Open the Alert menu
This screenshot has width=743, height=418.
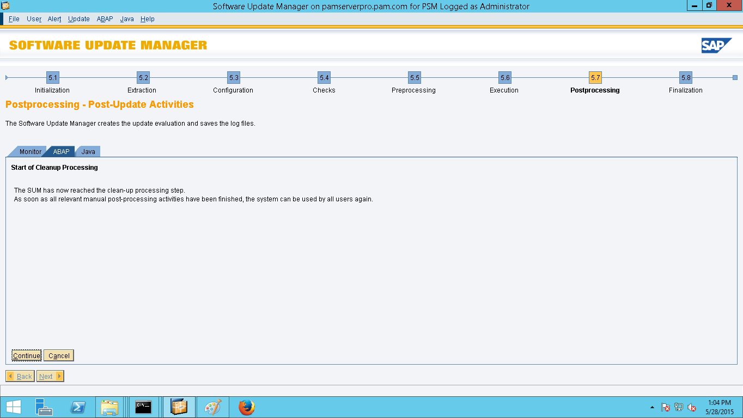click(x=54, y=19)
